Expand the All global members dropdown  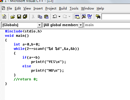(x=81, y=25)
